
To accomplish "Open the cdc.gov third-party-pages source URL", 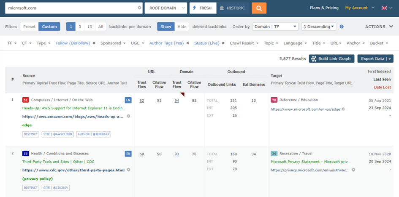I will tap(73, 170).
